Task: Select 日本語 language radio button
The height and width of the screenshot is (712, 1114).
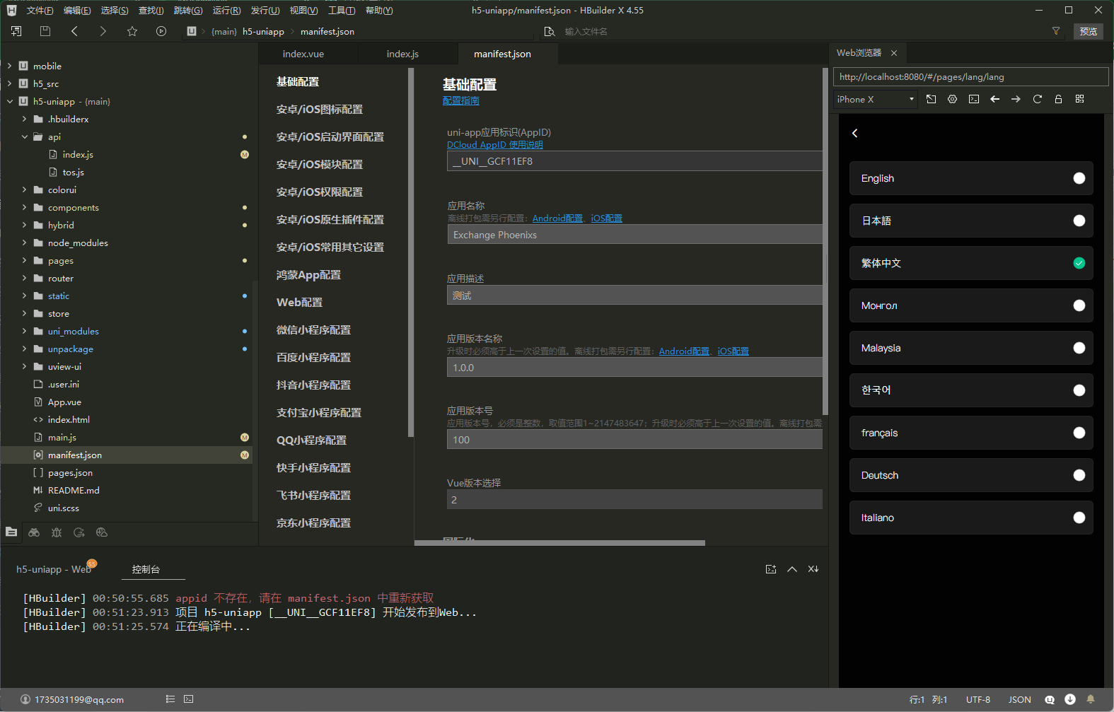Action: tap(1079, 221)
